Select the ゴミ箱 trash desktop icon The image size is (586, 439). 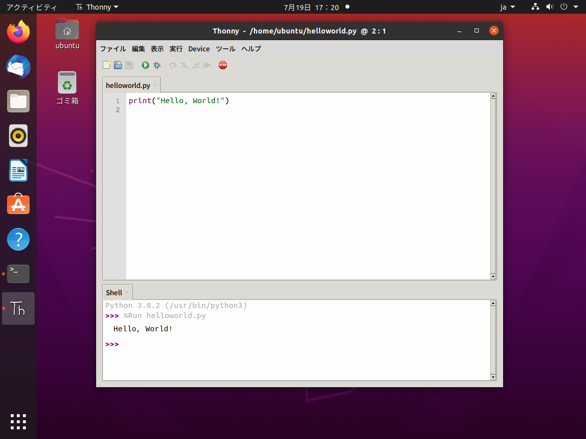coord(67,88)
